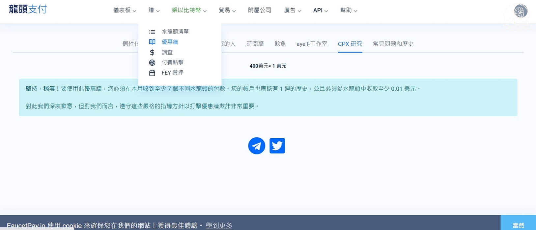Click the 調查 dollar sign icon
536x230 pixels.
152,52
